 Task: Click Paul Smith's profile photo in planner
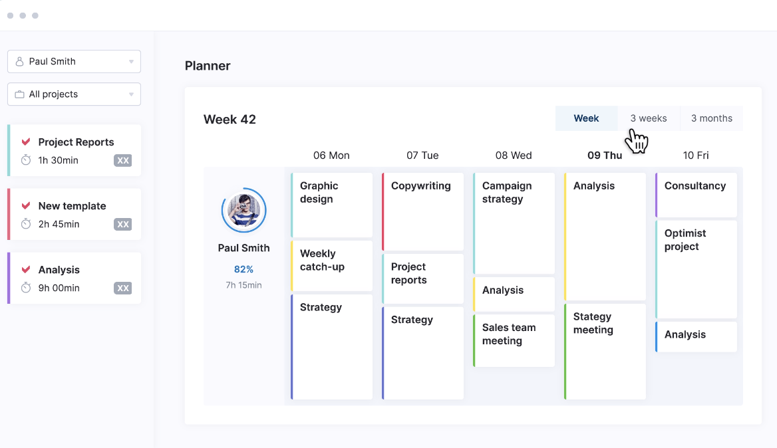(x=243, y=210)
